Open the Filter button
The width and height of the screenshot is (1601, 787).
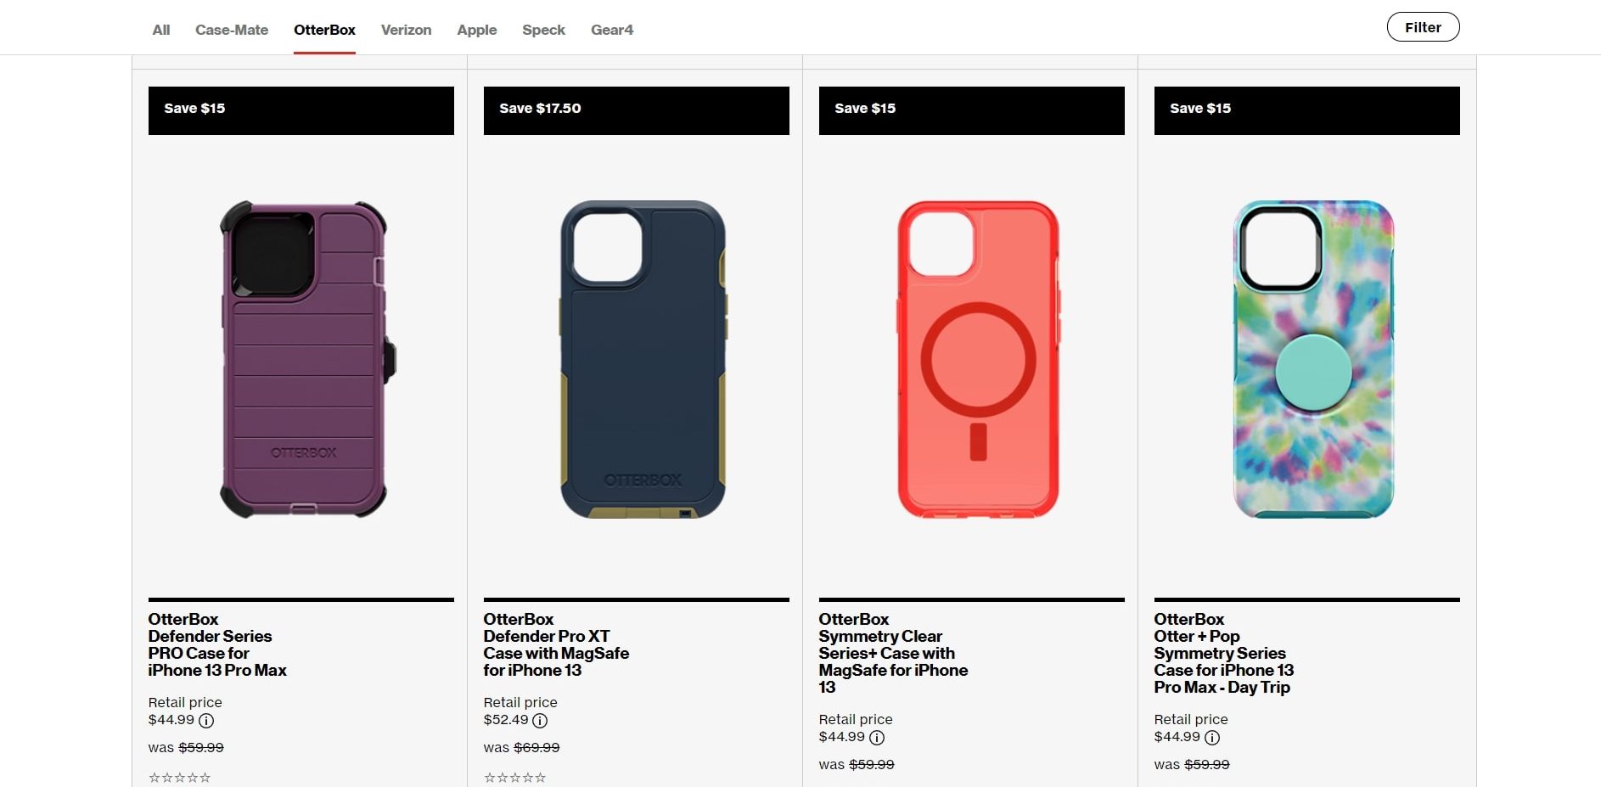point(1423,27)
